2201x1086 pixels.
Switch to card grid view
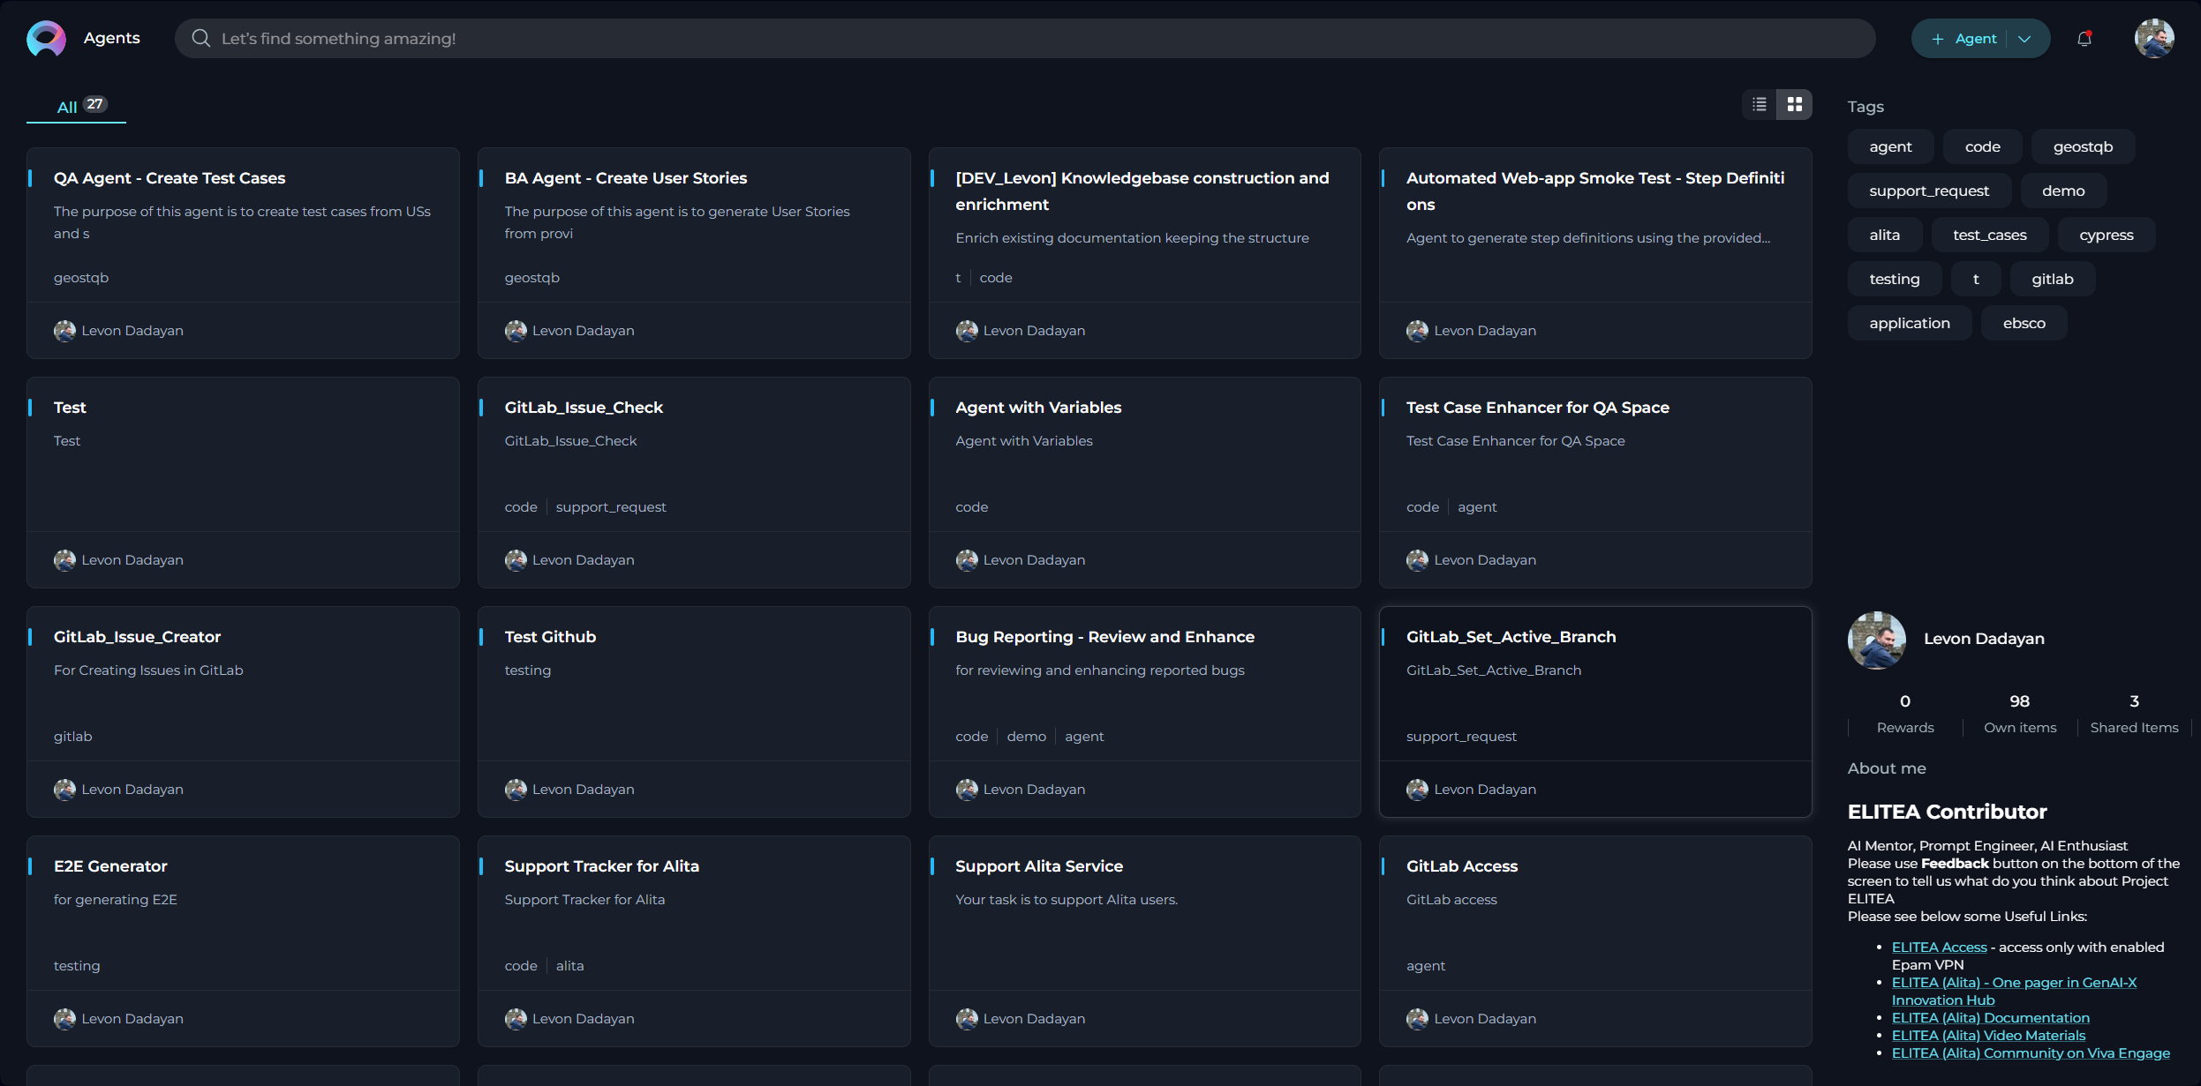coord(1794,105)
